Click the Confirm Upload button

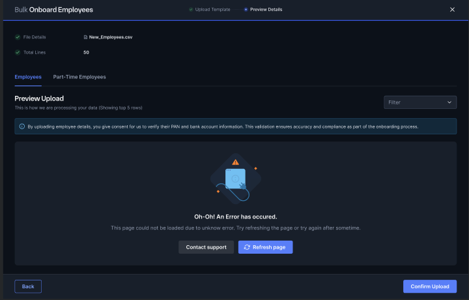coord(430,286)
